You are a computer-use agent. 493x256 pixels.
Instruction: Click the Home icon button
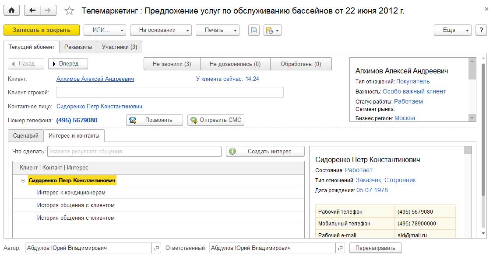pos(11,10)
